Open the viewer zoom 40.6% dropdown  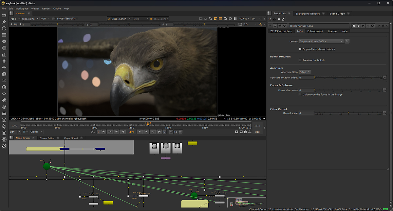click(244, 19)
